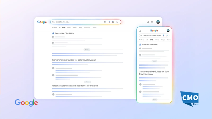Click 'Search Labs | Web Guide' desktop label
Image resolution: width=212 pixels, height=119 pixels.
click(x=64, y=33)
